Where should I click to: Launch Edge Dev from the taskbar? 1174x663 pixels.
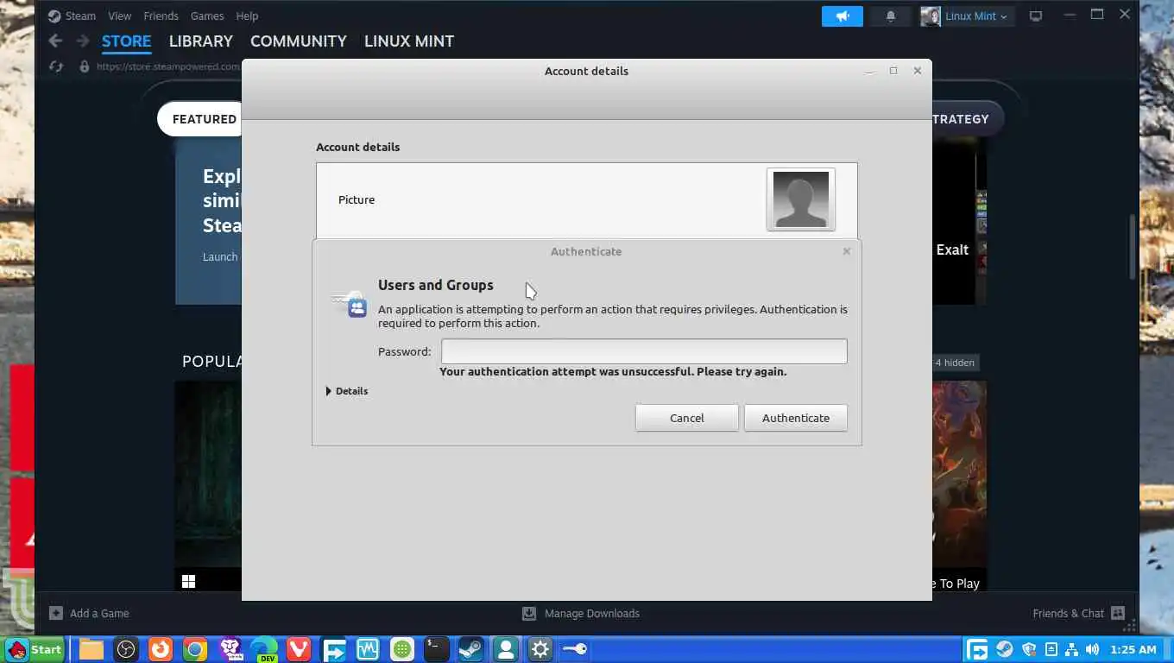coord(264,649)
